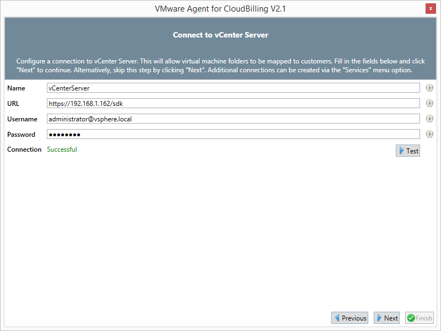Click the info icon beside the Password field
441x331 pixels.
click(x=429, y=134)
